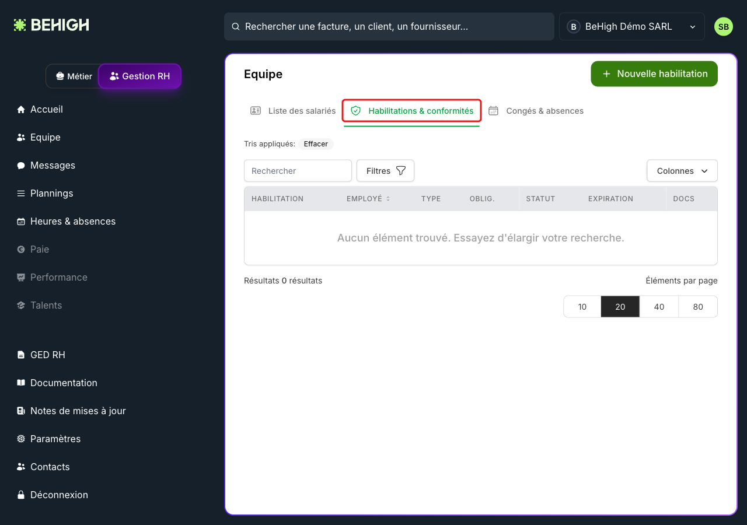Viewport: 747px width, 525px height.
Task: Select the Gestion RH mode
Action: tap(140, 76)
